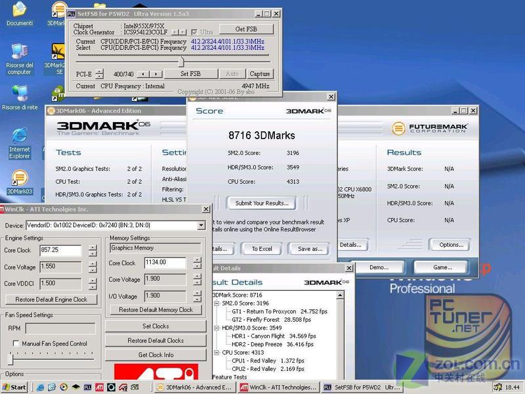This screenshot has height=394, width=525.
Task: Click the Set FSB button
Action: pyautogui.click(x=190, y=74)
